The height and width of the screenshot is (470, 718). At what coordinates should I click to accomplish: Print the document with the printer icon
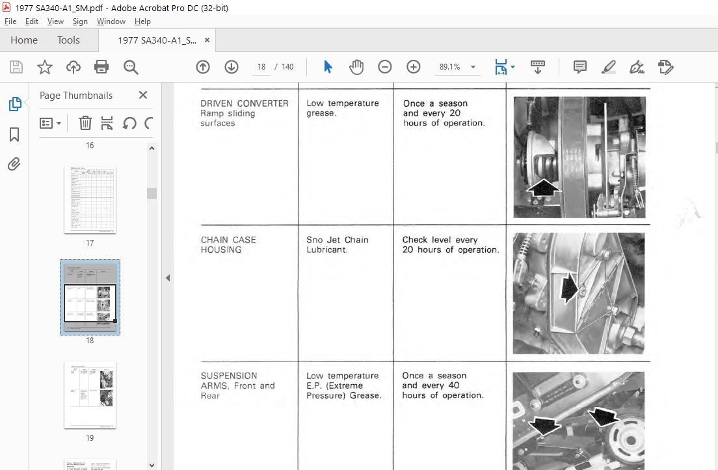101,67
